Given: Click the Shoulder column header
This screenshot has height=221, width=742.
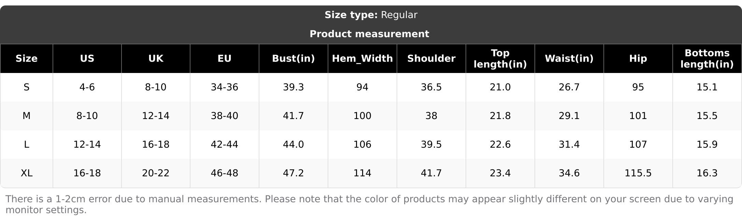Looking at the screenshot, I should [431, 59].
